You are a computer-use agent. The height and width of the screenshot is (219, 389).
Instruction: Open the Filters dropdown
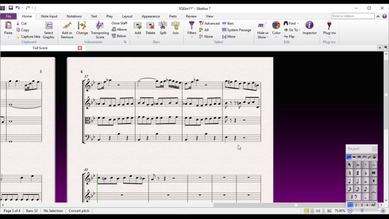click(192, 37)
